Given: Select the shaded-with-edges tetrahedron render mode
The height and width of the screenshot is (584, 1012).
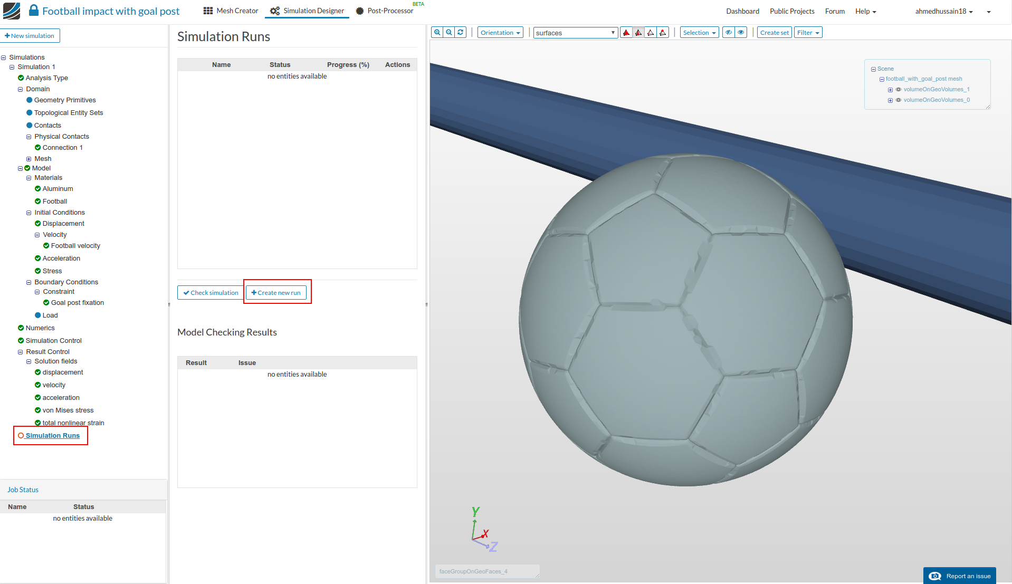Looking at the screenshot, I should [x=638, y=33].
